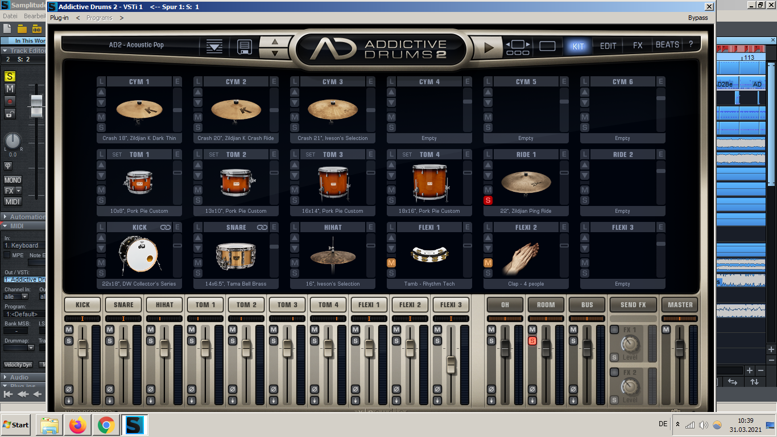Open the Channel In dropdown
The image size is (777, 437).
(17, 297)
